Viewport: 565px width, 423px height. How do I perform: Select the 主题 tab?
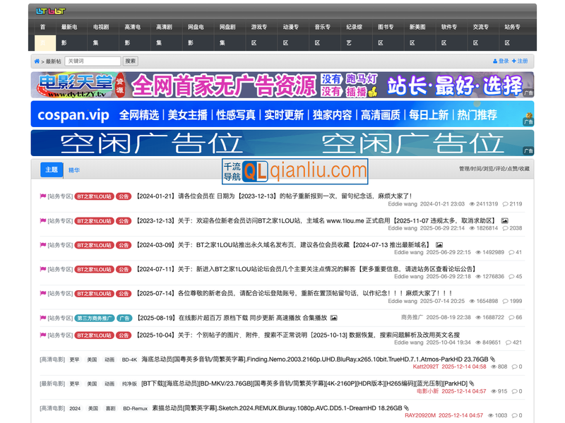(51, 170)
